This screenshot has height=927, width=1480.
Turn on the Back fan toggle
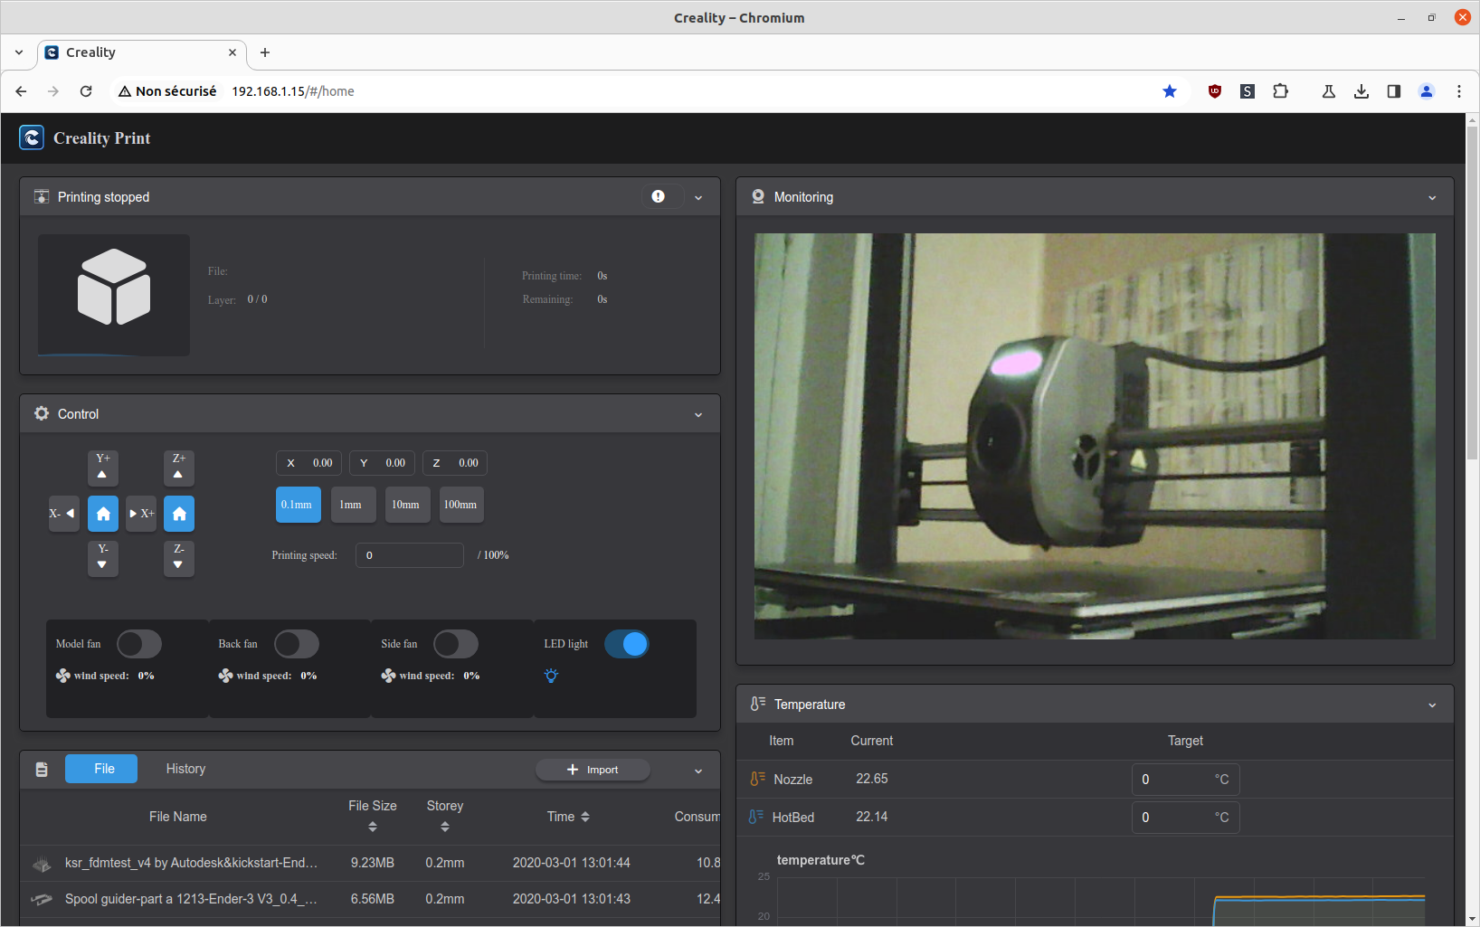click(x=297, y=644)
